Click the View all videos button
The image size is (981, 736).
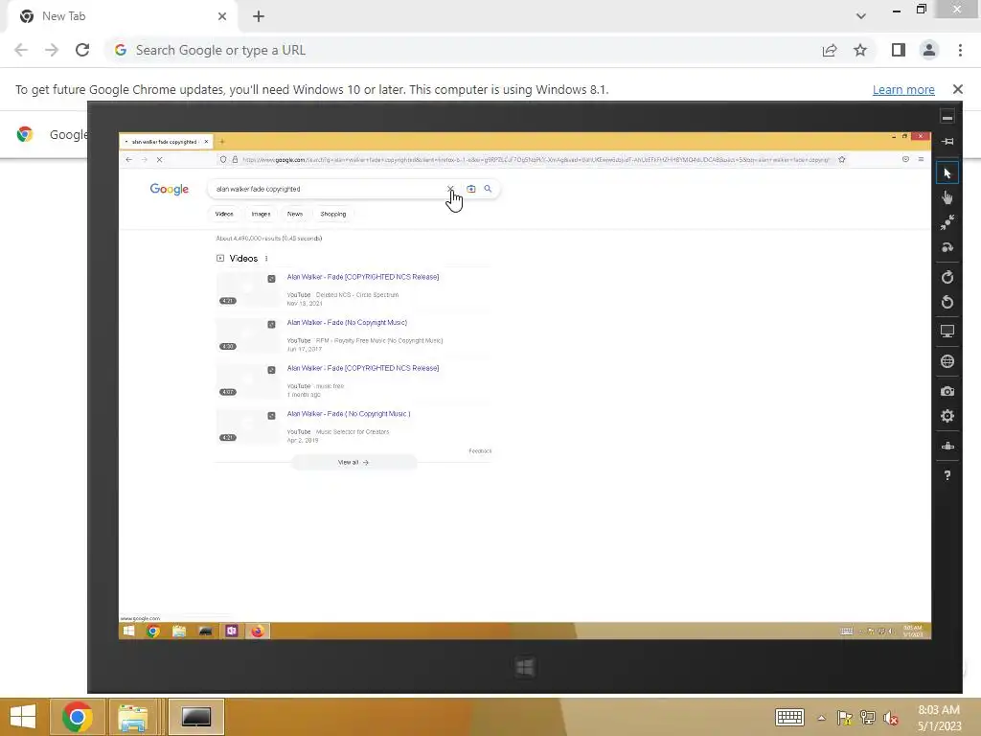[354, 463]
